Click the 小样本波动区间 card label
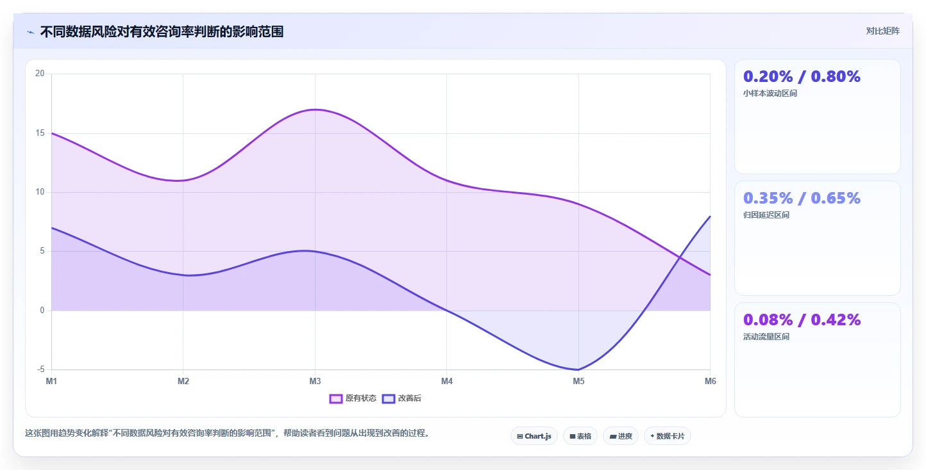This screenshot has height=470, width=926. [x=770, y=93]
